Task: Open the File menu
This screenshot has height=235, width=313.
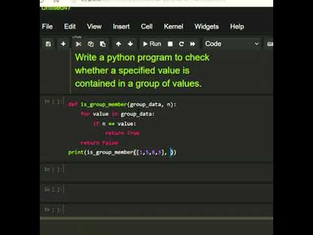Action: 48,27
